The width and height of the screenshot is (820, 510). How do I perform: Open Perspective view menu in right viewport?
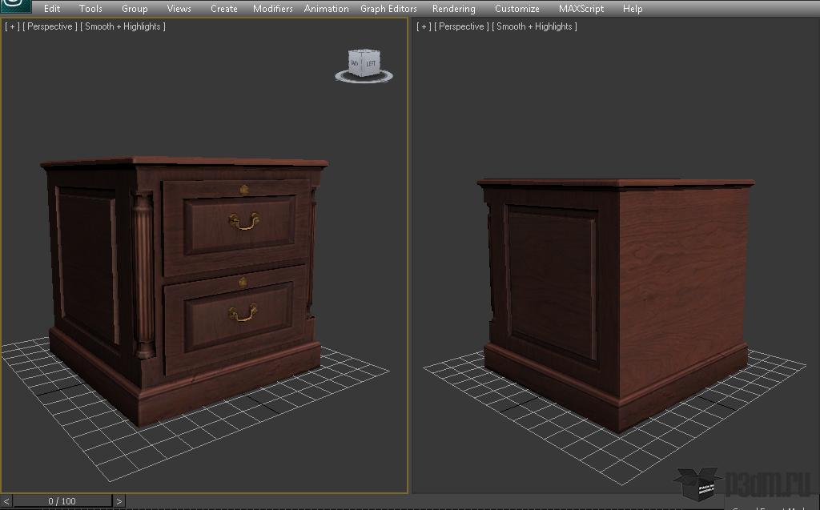tap(462, 26)
